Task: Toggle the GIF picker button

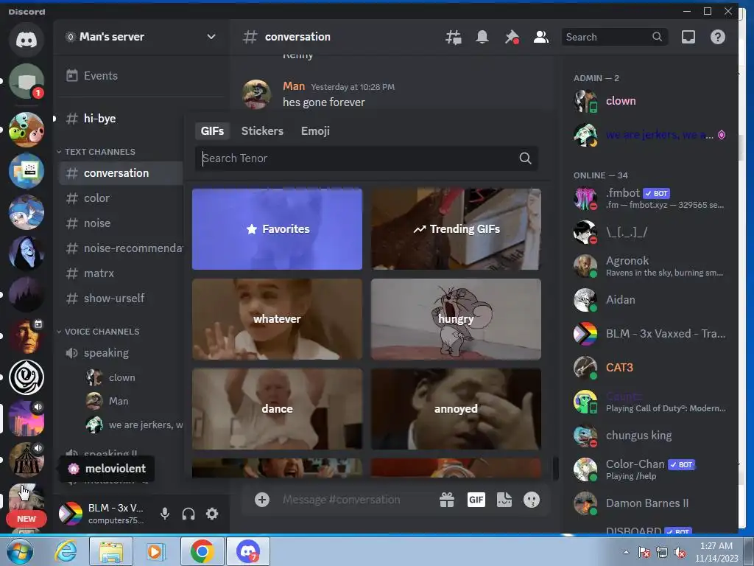Action: click(476, 500)
